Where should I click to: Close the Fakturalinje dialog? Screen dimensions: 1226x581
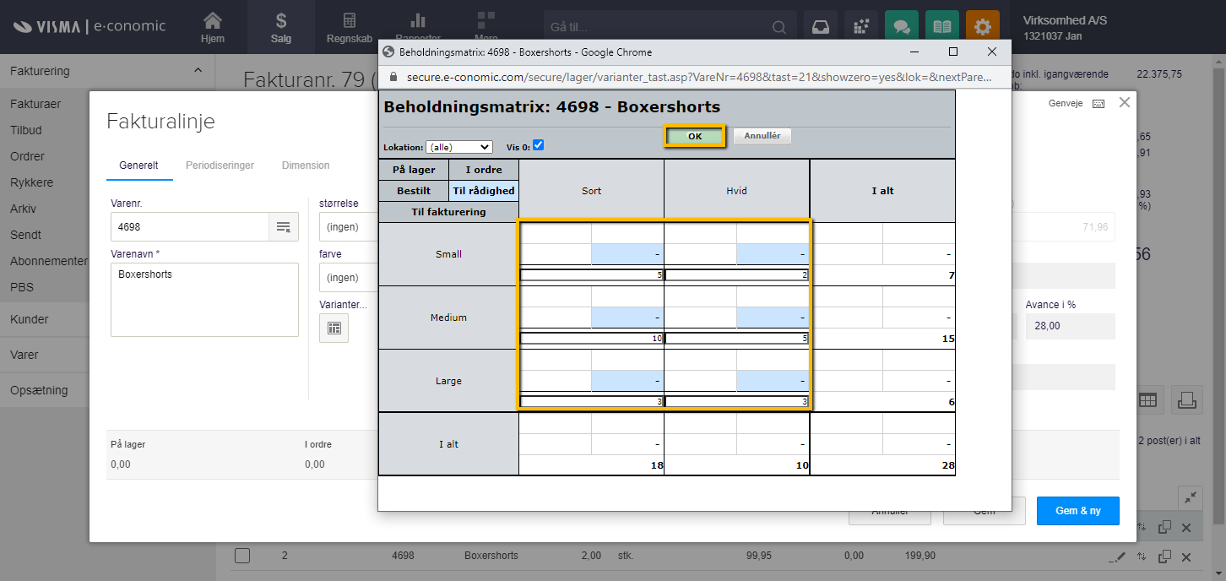point(1124,102)
